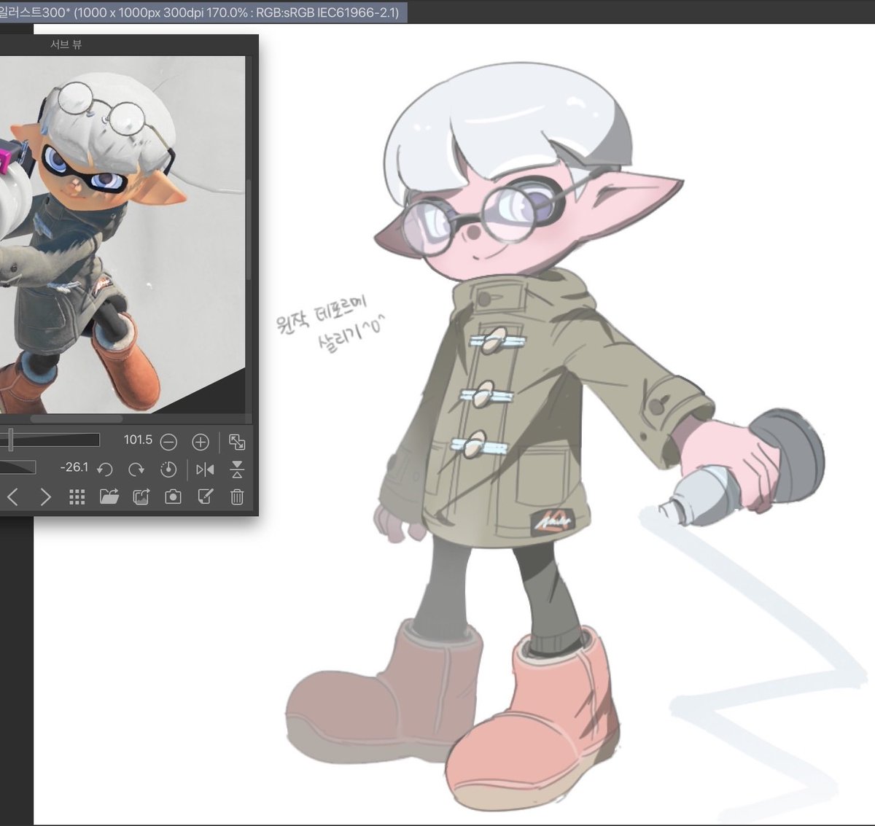
Task: Zoom in the Sub View image
Action: coord(201,442)
